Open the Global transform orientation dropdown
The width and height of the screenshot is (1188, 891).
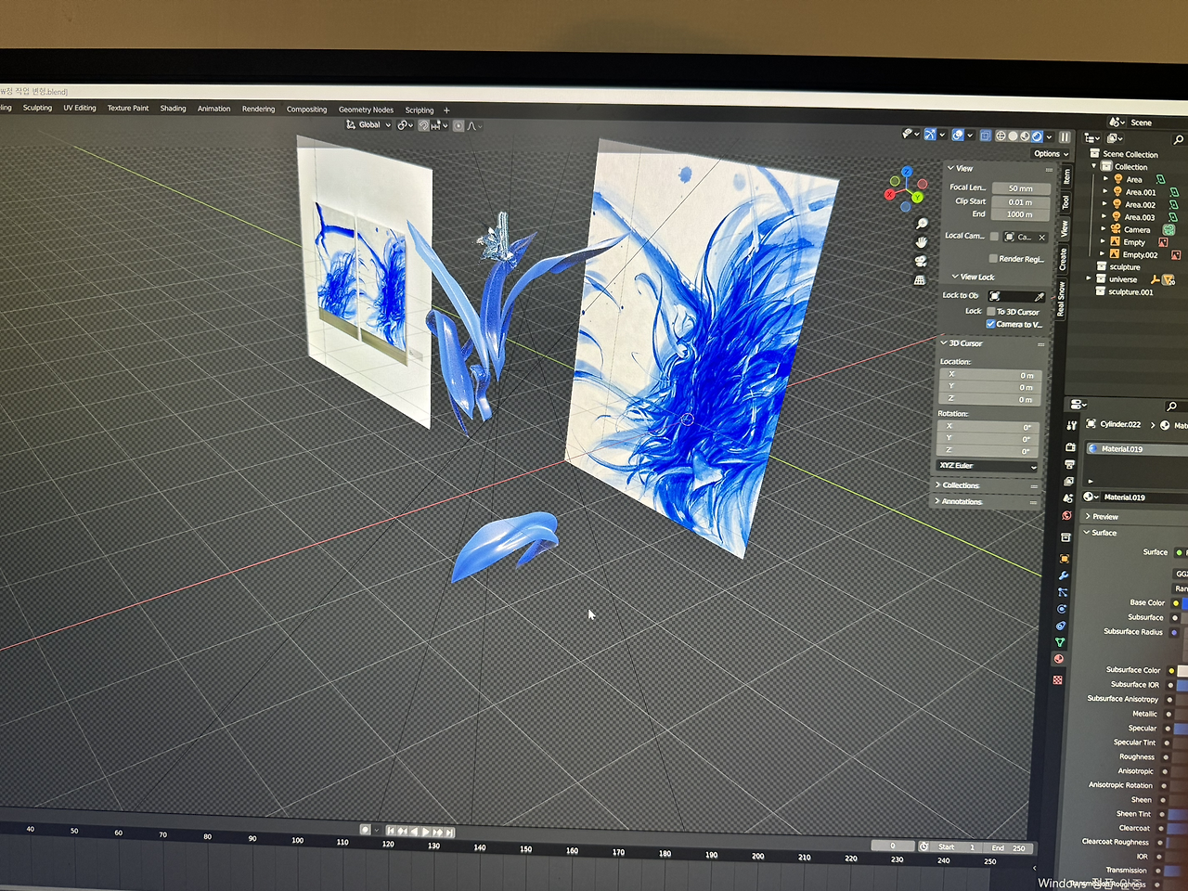coord(368,124)
